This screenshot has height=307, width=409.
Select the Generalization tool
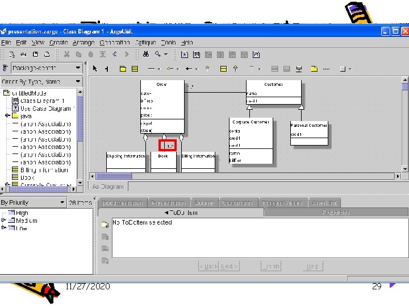[x=207, y=69]
